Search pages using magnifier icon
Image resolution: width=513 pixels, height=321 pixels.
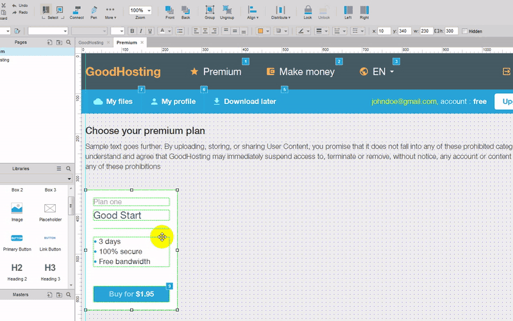coord(68,42)
